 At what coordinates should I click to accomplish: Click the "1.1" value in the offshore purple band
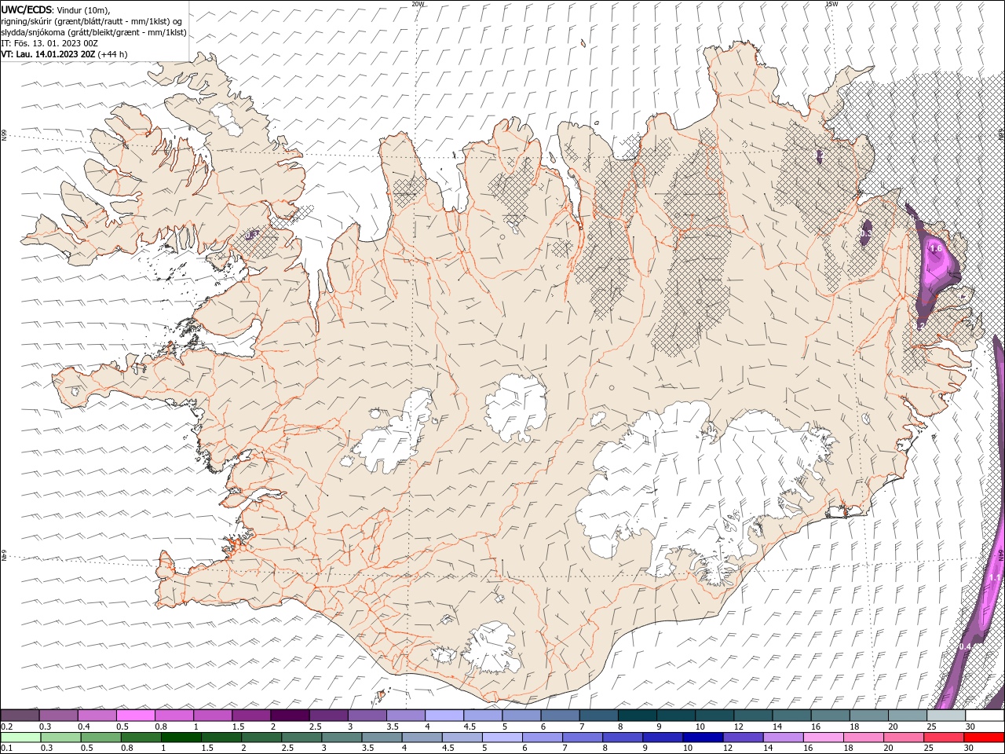[x=995, y=578]
